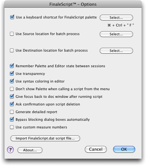Enable Use Destination location for batch process
Image resolution: width=146 pixels, height=166 pixels.
coord(12,50)
